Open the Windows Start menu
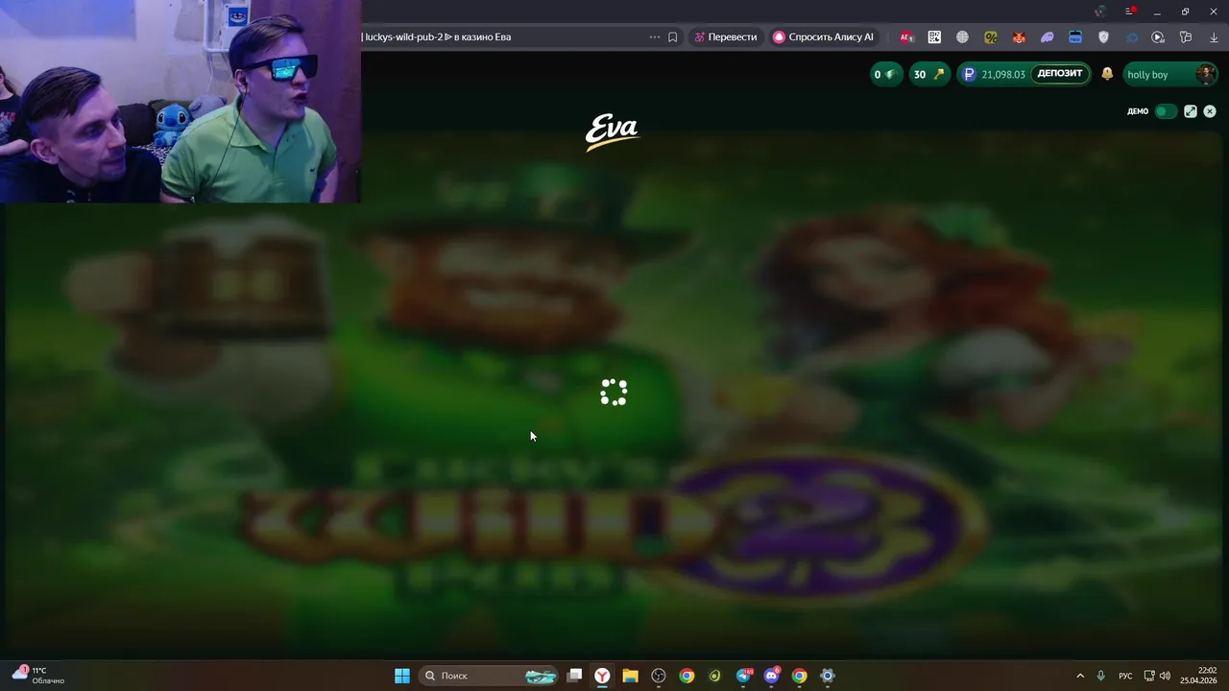The height and width of the screenshot is (691, 1229). point(402,676)
